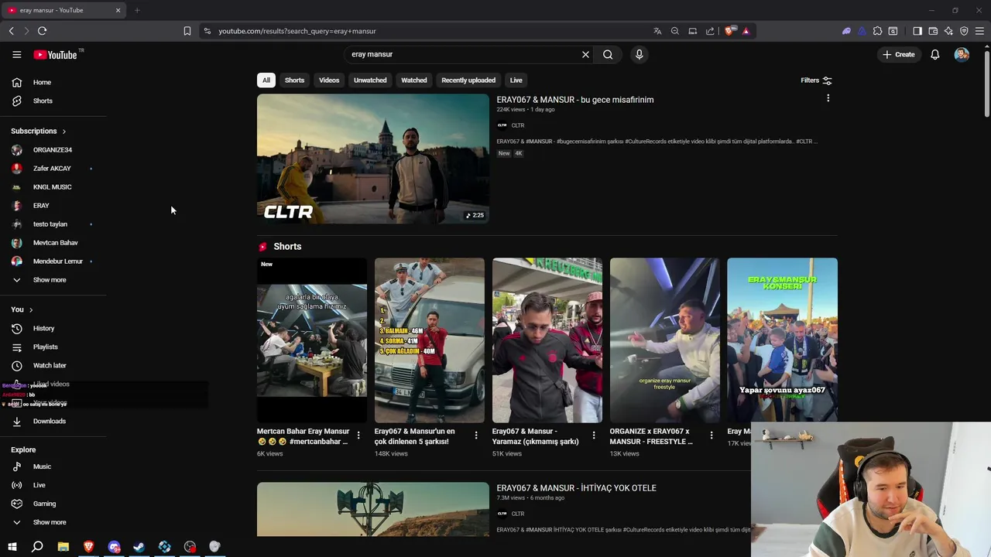Select the Recently uploaded filter chip
Viewport: 991px width, 557px height.
point(468,80)
